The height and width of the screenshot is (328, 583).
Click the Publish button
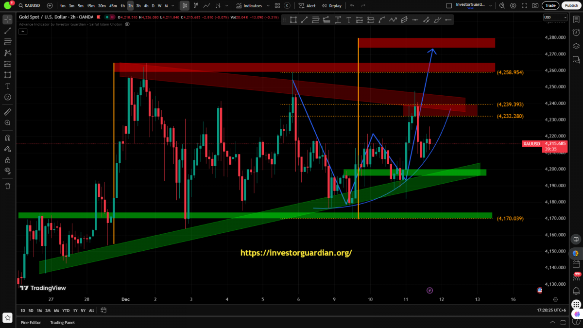(570, 6)
